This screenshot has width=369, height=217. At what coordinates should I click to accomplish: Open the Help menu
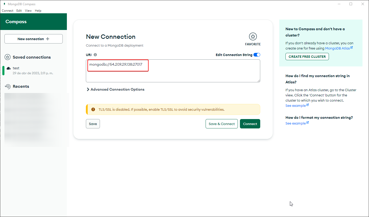coord(38,11)
